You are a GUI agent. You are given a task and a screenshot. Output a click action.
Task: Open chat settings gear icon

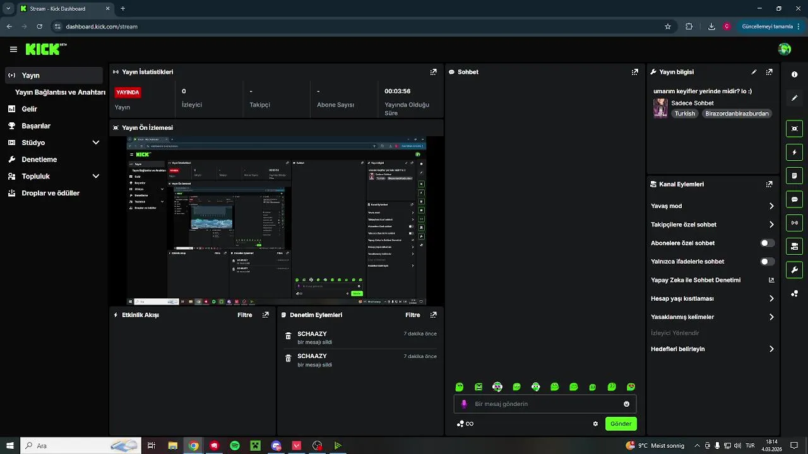coord(595,424)
